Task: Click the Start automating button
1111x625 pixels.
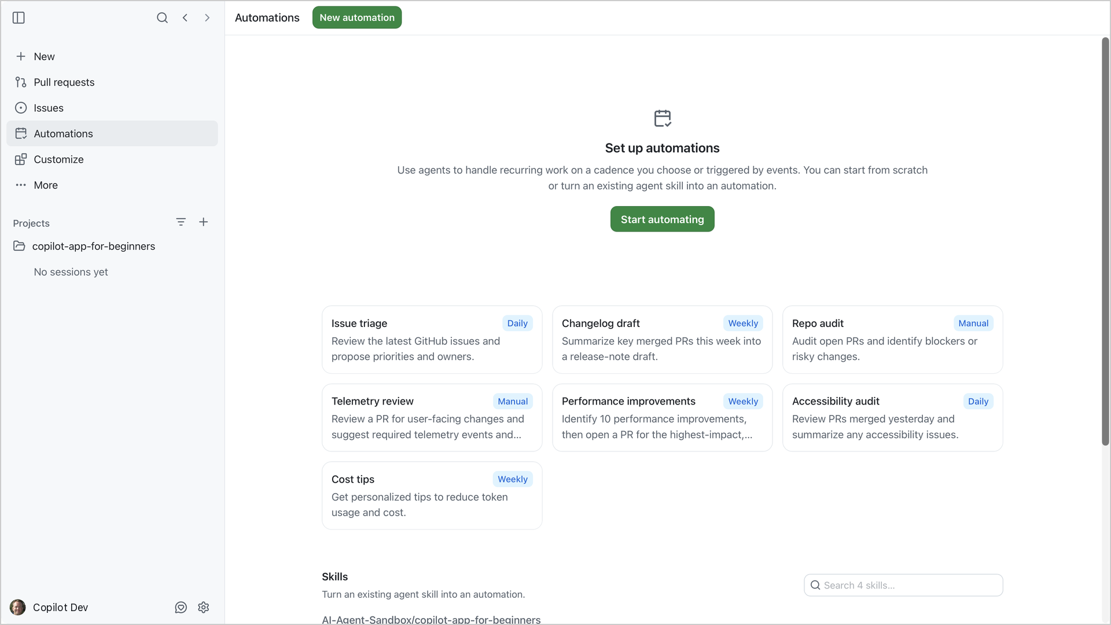Action: (x=662, y=219)
